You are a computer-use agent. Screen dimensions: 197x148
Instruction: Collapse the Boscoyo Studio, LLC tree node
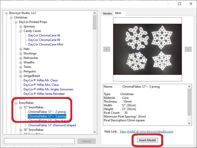pyautogui.click(x=6, y=13)
